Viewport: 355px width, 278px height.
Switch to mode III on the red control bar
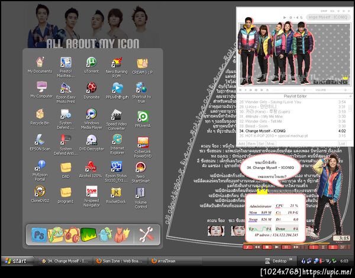point(333,247)
